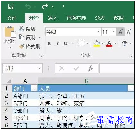Click the 粘贴 paste clipboard icon
Image resolution: width=136 pixels, height=130 pixels.
(x=10, y=32)
